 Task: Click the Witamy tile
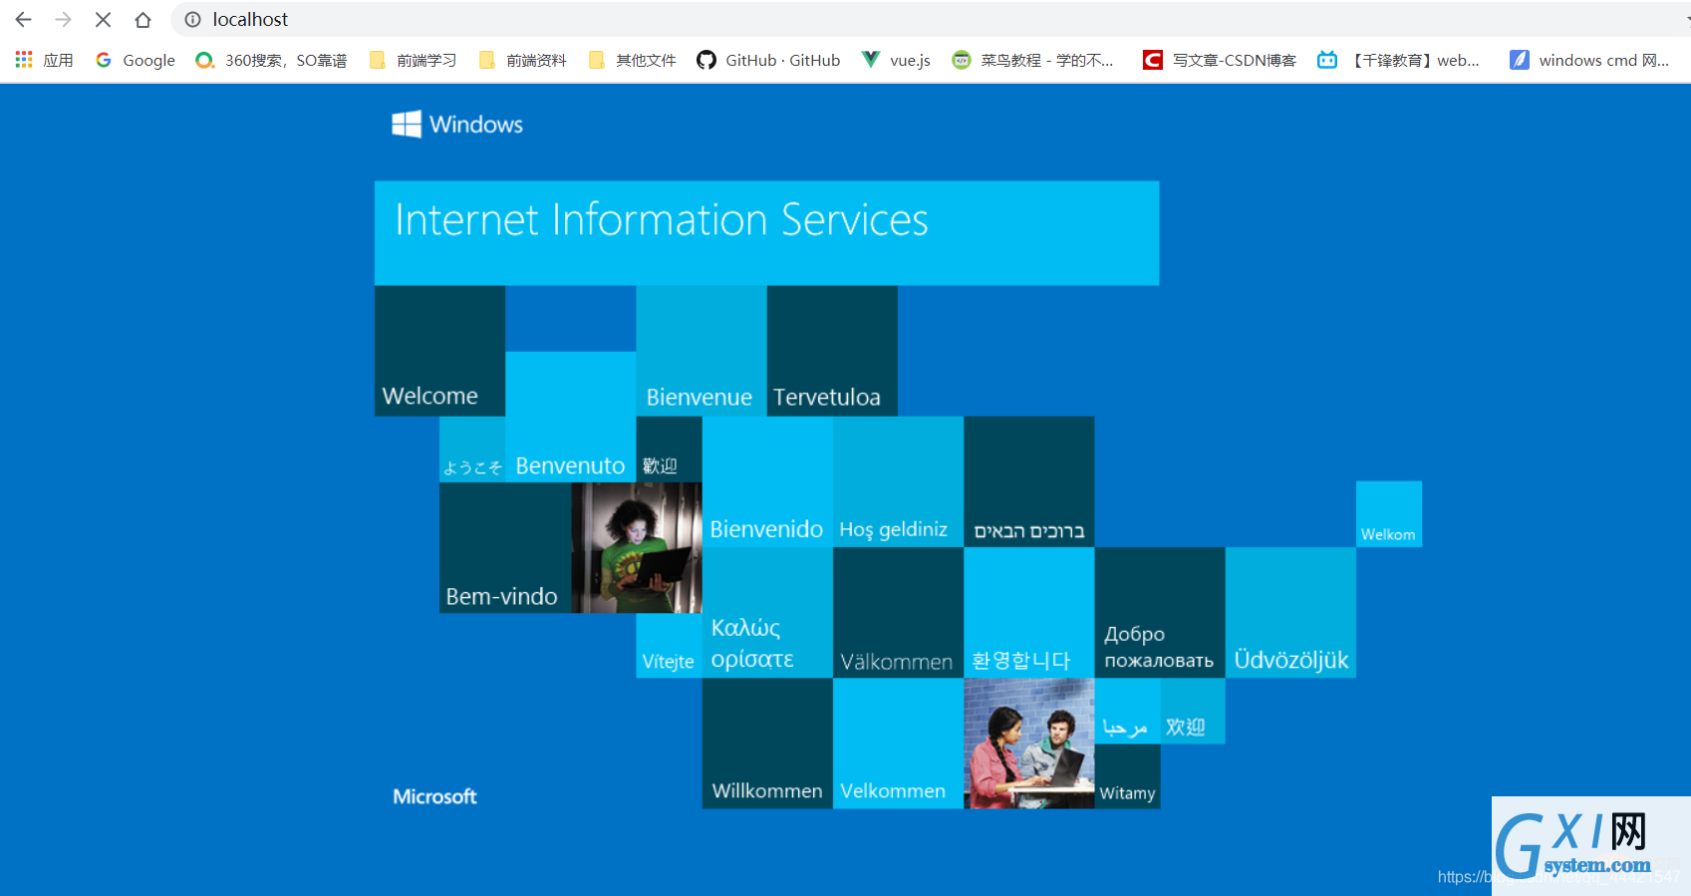click(1127, 776)
